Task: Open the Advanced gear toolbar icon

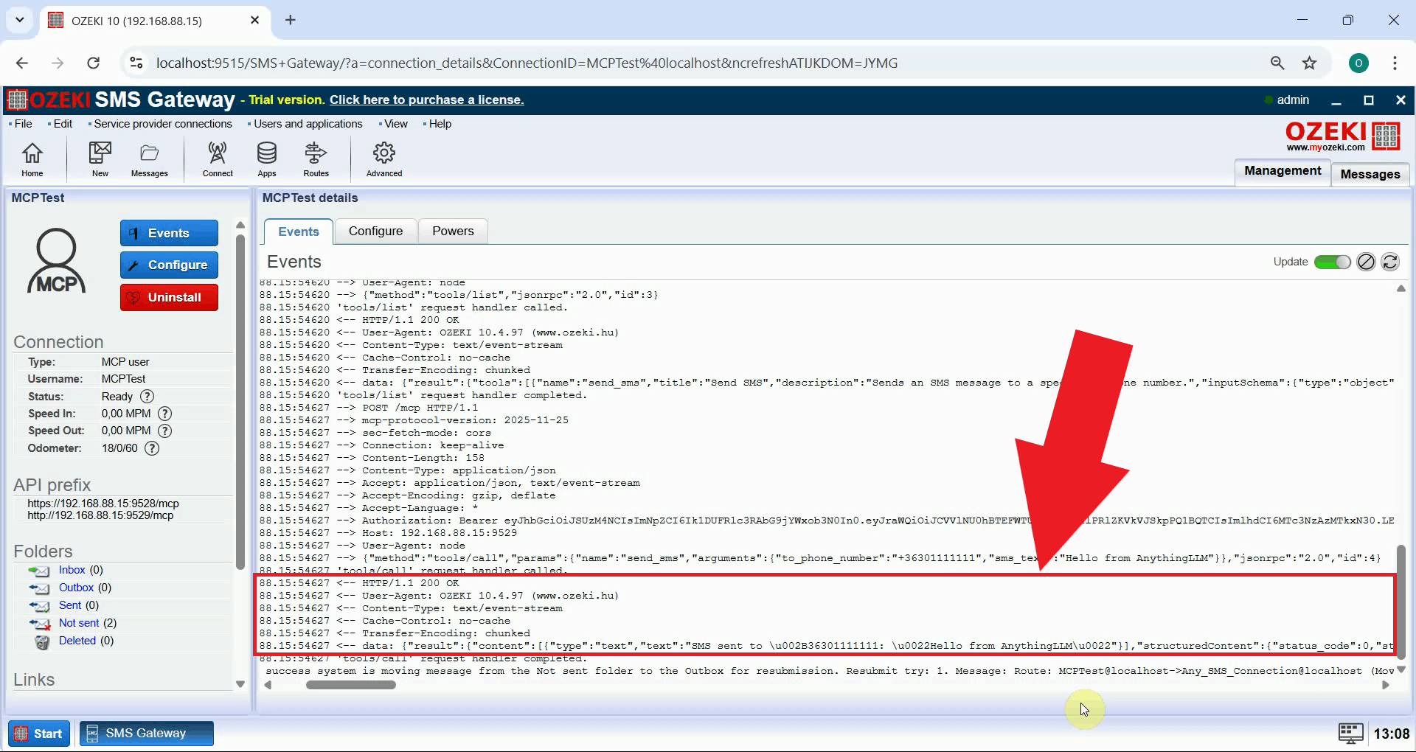Action: (384, 159)
